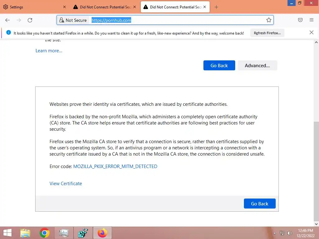Click the MOZILLA_PKIX_ERROR_MITM_DETECTED error code link
Image resolution: width=319 pixels, height=239 pixels.
click(115, 166)
